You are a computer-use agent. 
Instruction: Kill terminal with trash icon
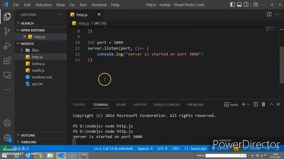click(263, 104)
